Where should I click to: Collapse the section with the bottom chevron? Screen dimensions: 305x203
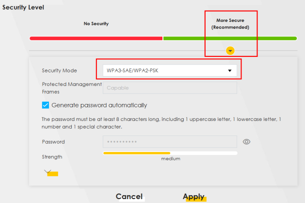click(48, 172)
